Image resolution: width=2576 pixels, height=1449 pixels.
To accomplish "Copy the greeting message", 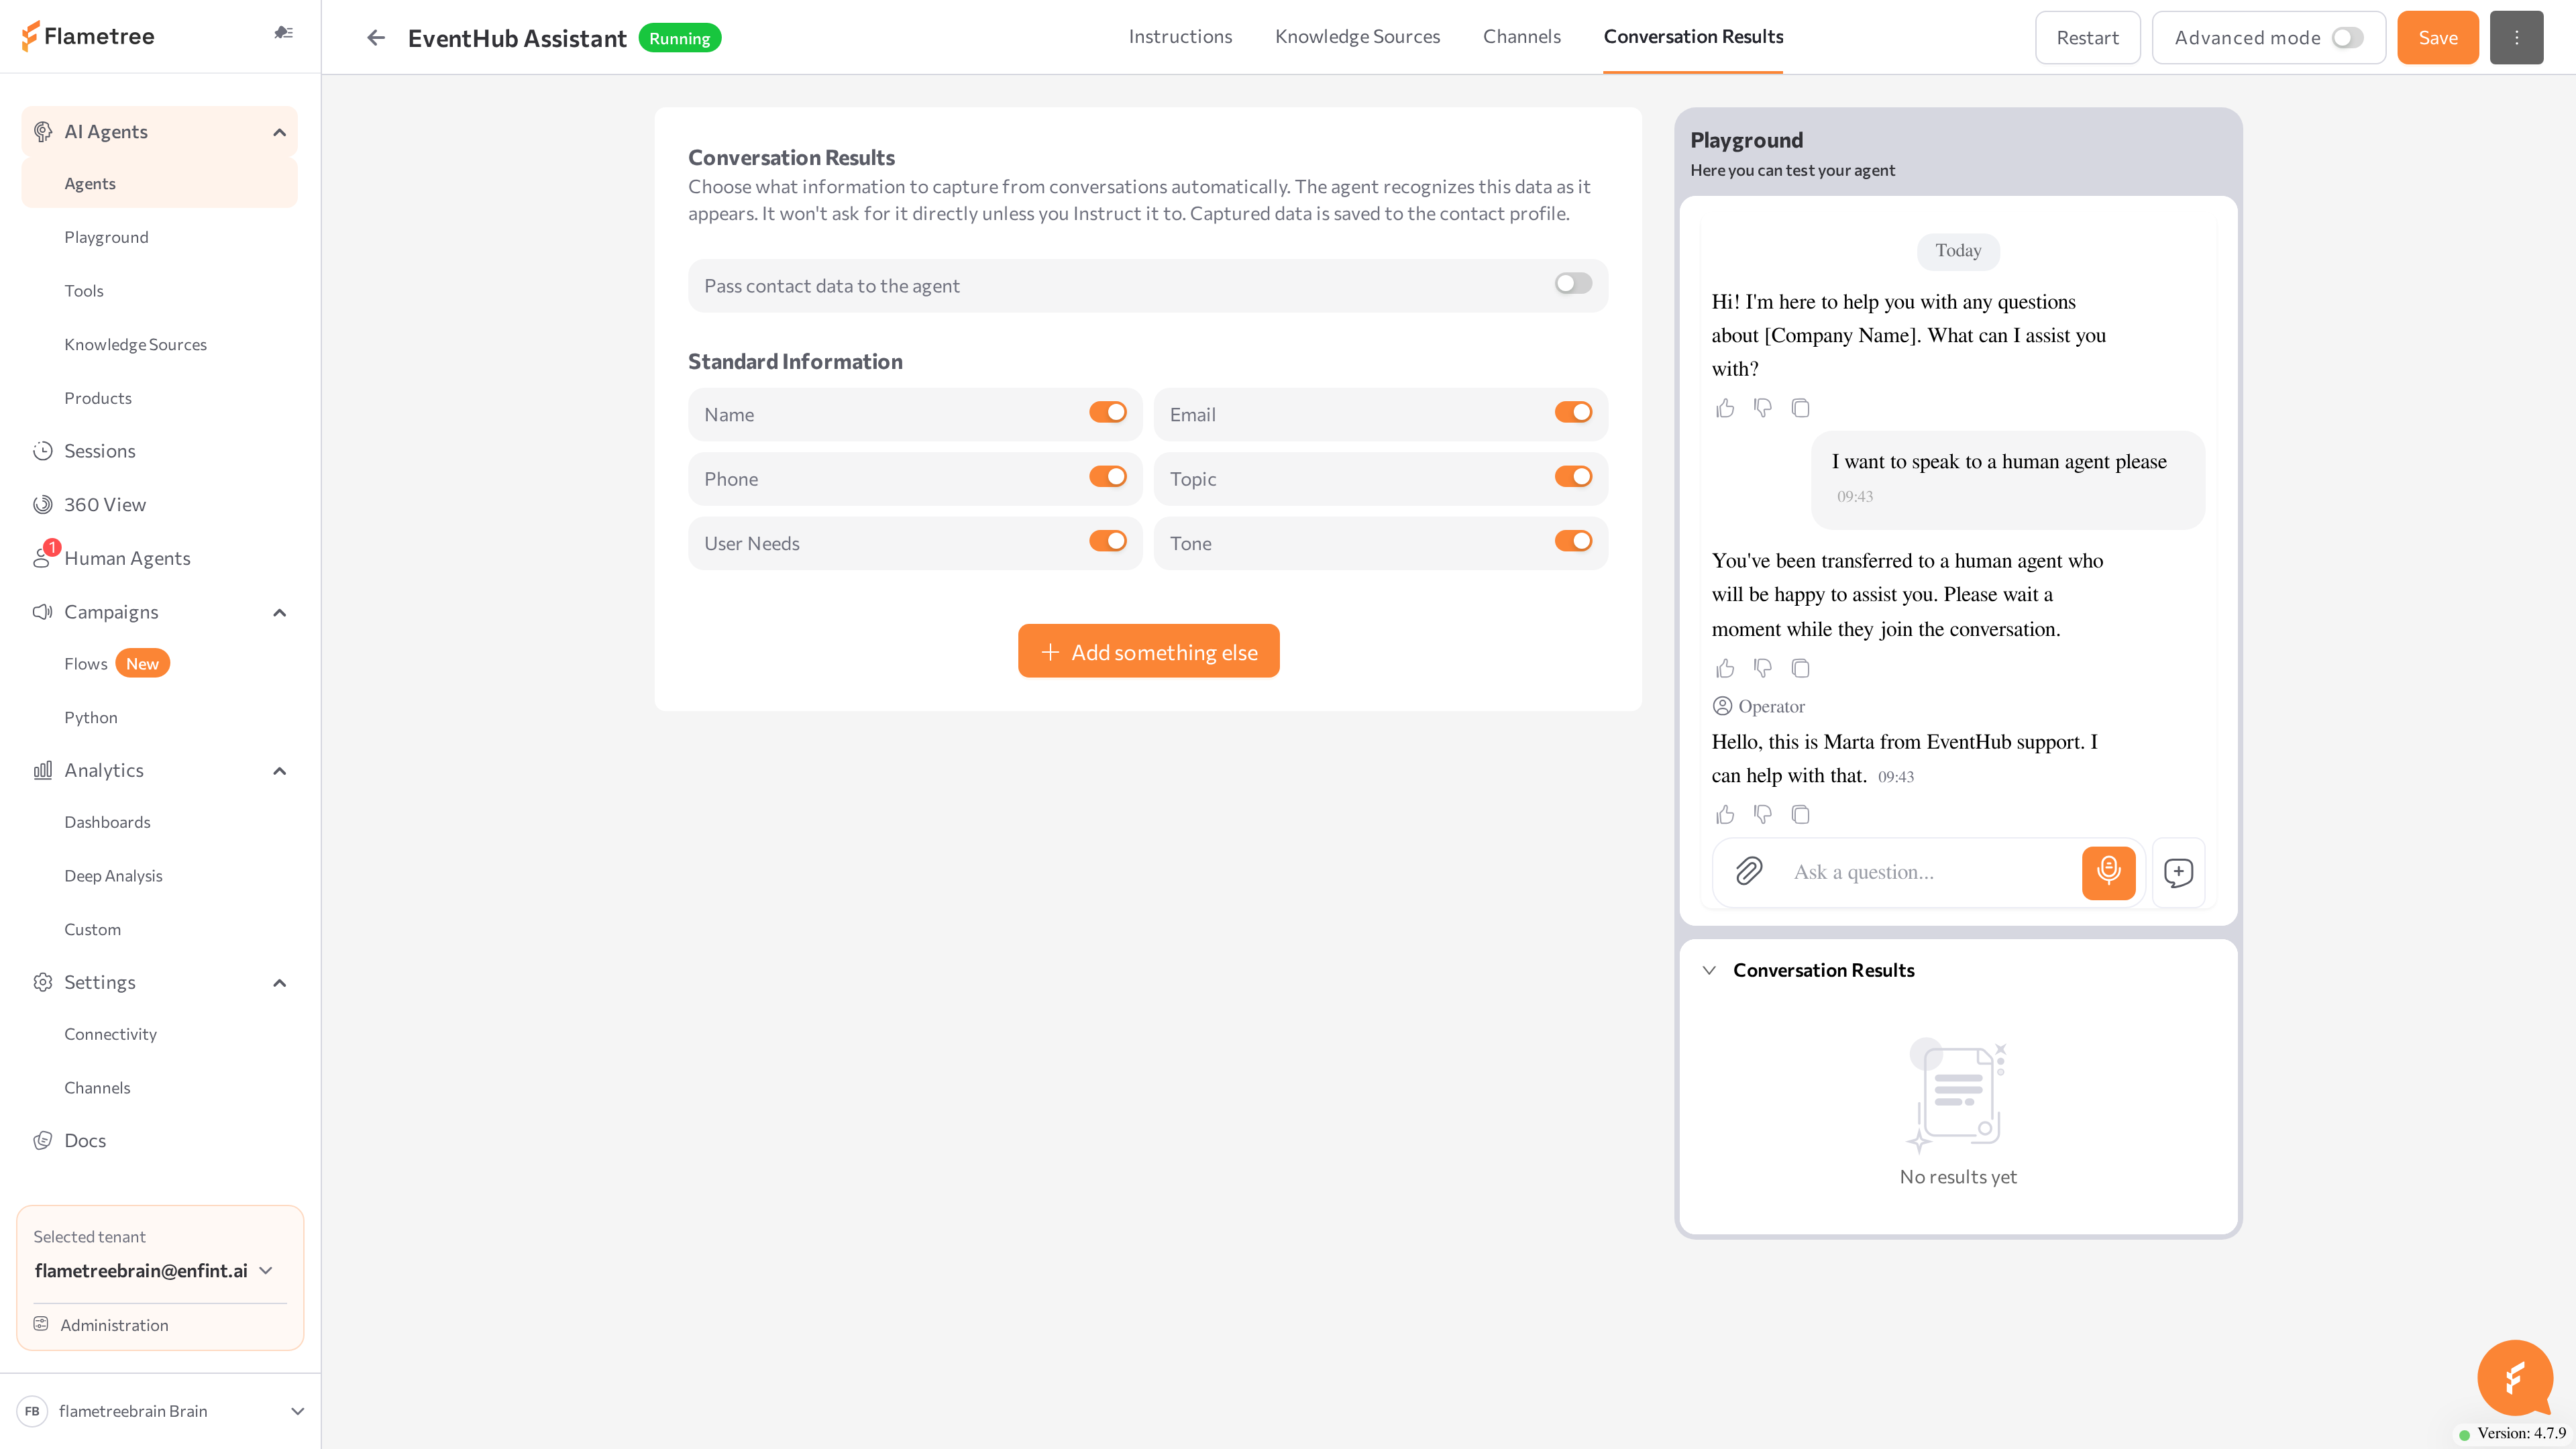I will (x=1801, y=408).
